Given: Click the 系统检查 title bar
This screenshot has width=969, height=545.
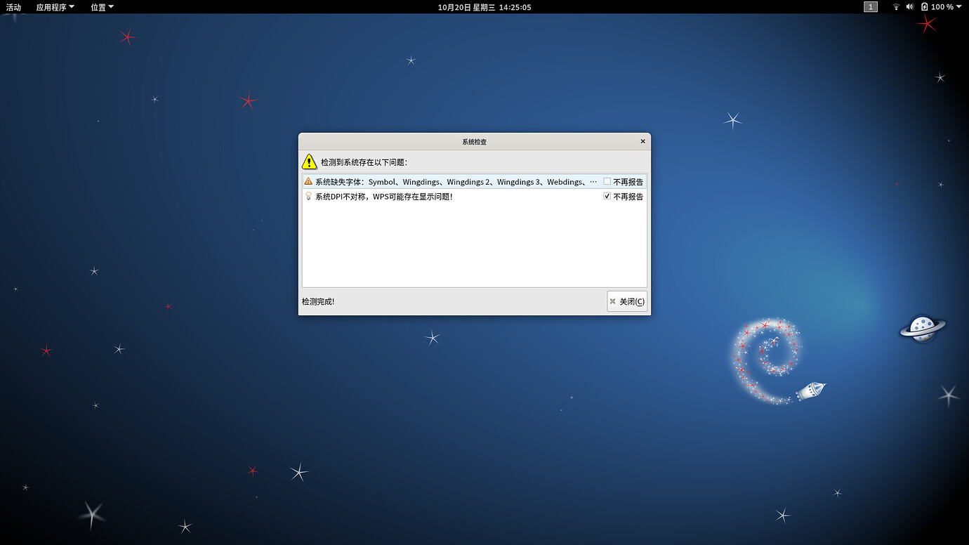Looking at the screenshot, I should pyautogui.click(x=475, y=141).
